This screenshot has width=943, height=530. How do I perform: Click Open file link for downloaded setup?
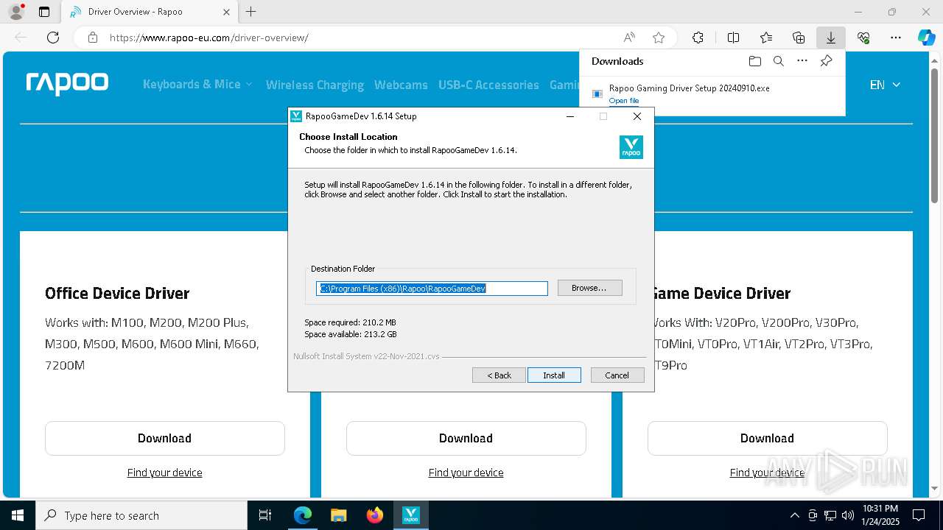tap(624, 101)
